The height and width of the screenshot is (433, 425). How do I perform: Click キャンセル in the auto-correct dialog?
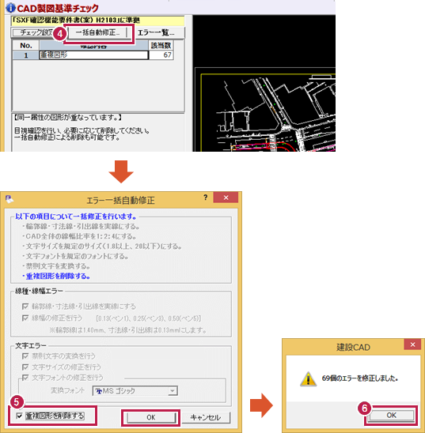[206, 417]
